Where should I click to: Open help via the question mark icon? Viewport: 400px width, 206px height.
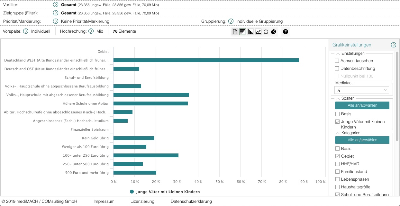[285, 32]
